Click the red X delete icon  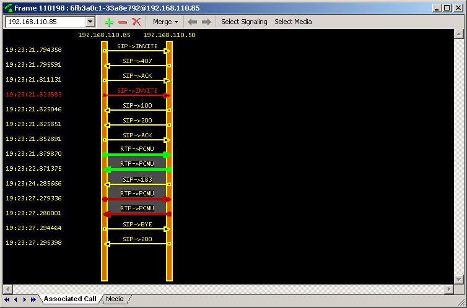[136, 22]
